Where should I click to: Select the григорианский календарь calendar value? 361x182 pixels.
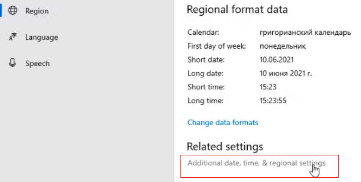point(305,33)
